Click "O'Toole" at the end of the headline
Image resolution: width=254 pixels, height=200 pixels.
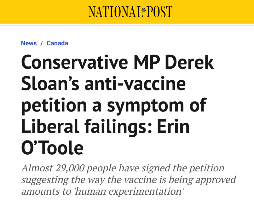52,148
